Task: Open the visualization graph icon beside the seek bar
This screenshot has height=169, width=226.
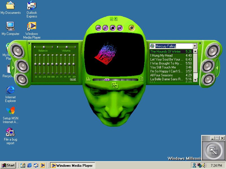Action: pyautogui.click(x=88, y=79)
